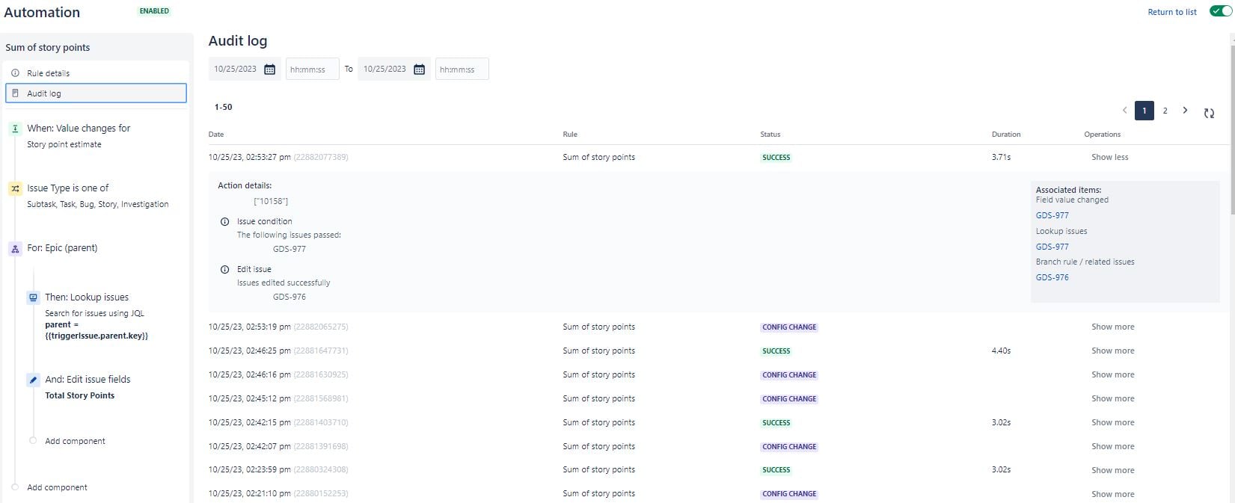Select page 1 of audit log

[1144, 111]
